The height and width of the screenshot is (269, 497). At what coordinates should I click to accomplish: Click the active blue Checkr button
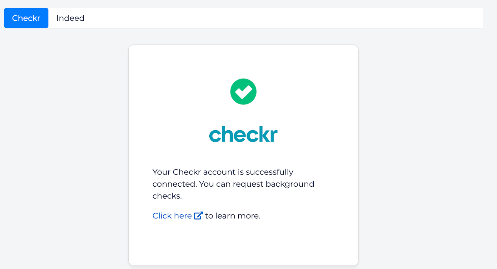(26, 18)
